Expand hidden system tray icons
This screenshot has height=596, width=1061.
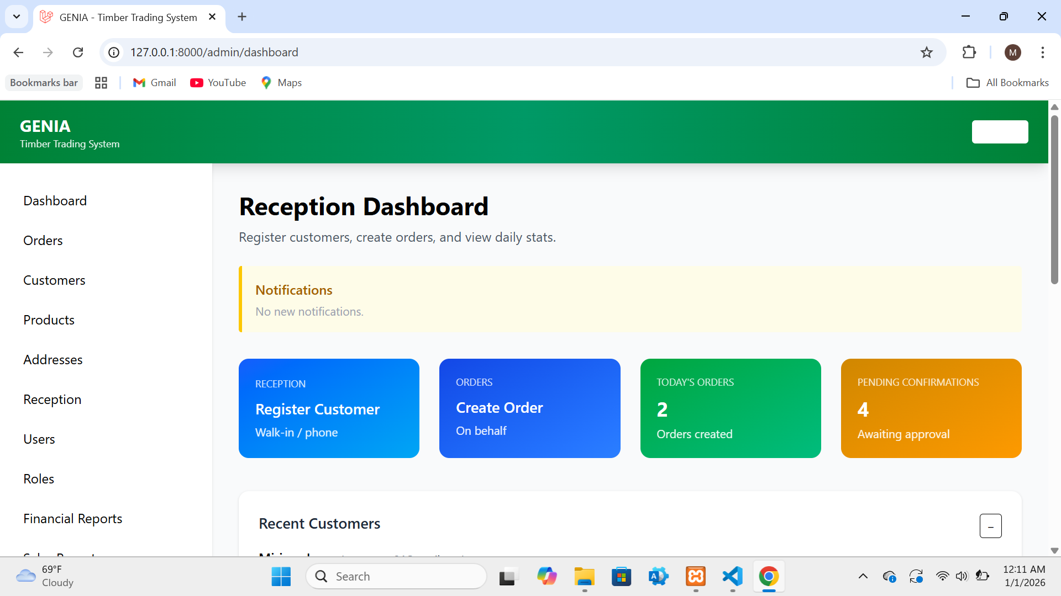tap(863, 577)
